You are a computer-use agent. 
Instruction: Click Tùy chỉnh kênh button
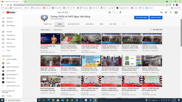pos(141,18)
